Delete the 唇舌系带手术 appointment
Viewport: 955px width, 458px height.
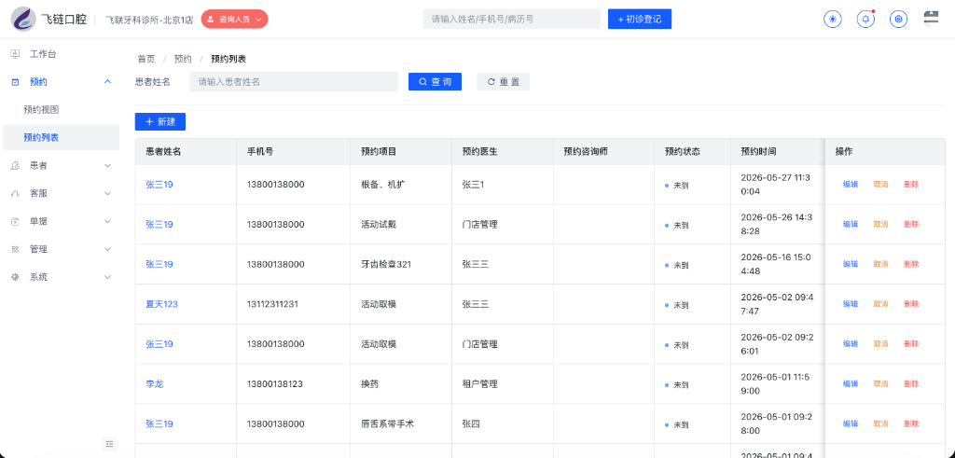[911, 423]
